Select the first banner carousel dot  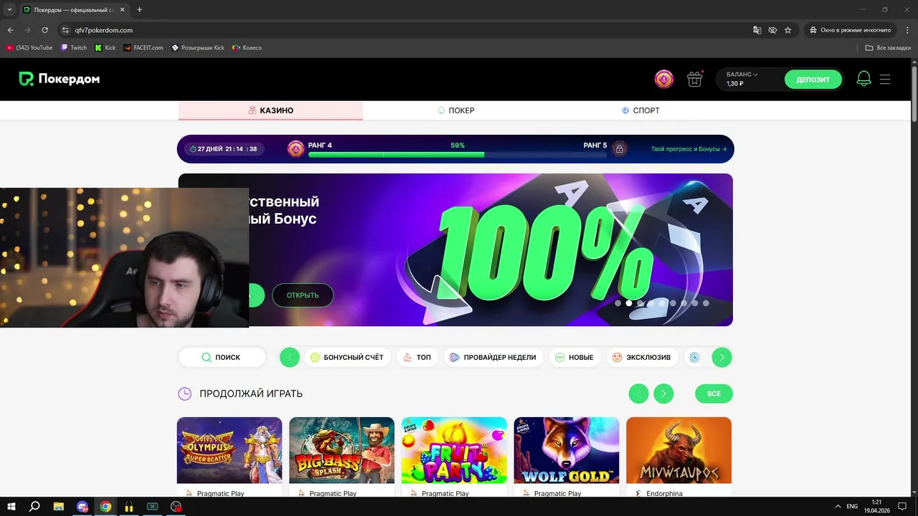618,303
